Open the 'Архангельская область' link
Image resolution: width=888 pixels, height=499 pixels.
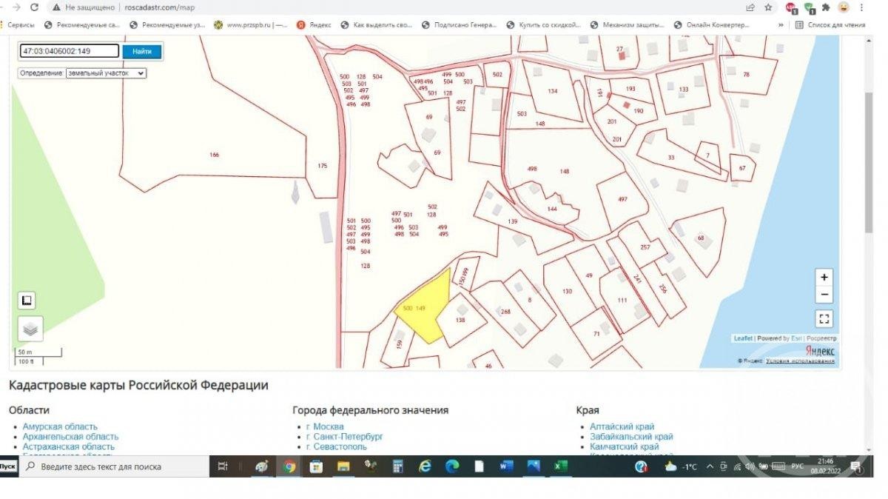70,437
